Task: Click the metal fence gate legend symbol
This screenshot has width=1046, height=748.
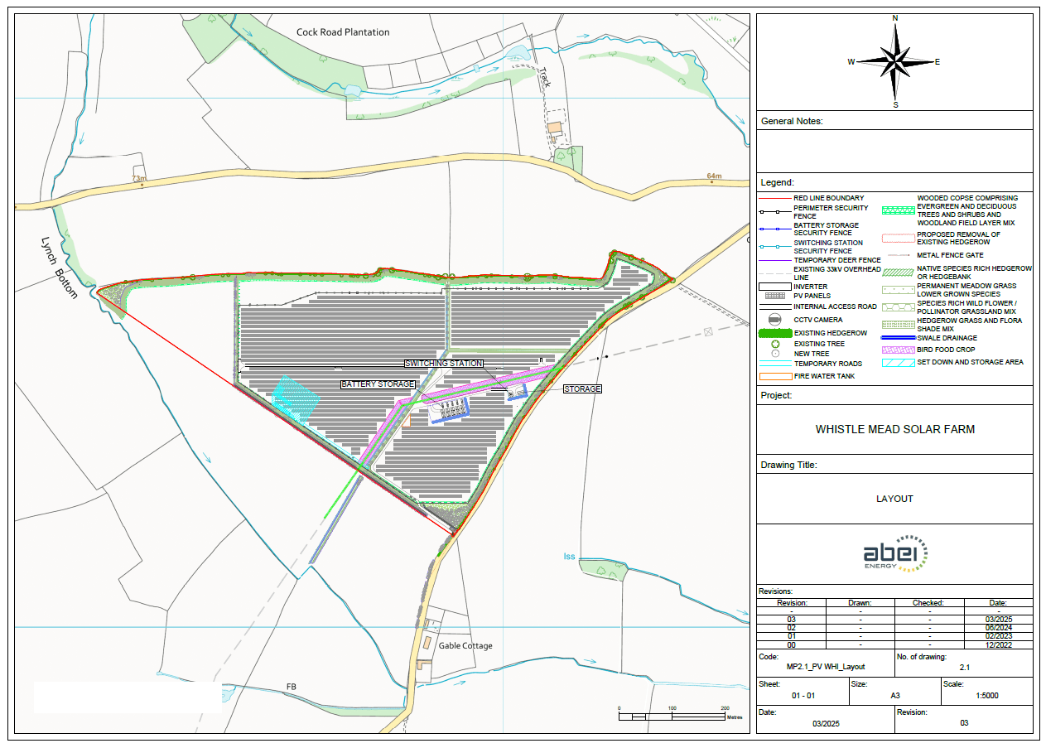Action: click(x=899, y=255)
